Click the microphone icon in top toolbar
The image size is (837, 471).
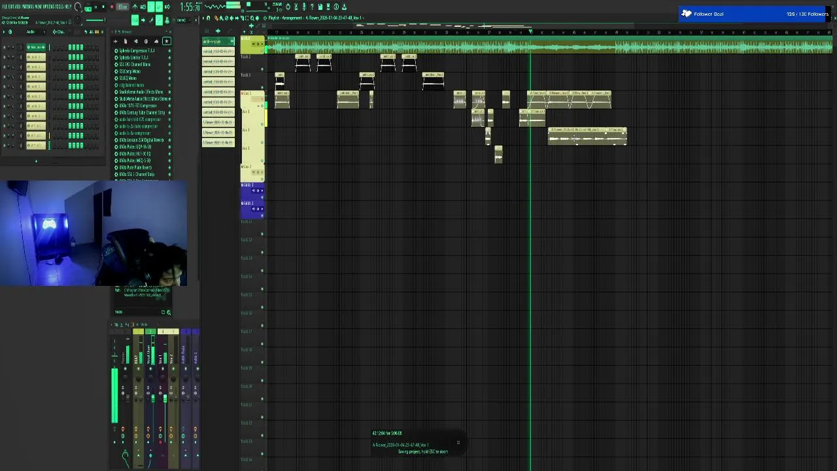coord(304,7)
